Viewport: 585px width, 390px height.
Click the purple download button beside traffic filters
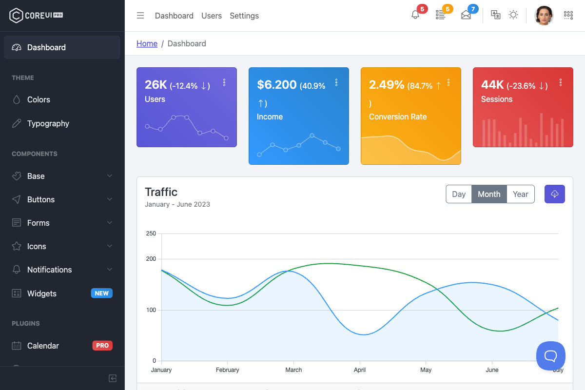pos(555,194)
